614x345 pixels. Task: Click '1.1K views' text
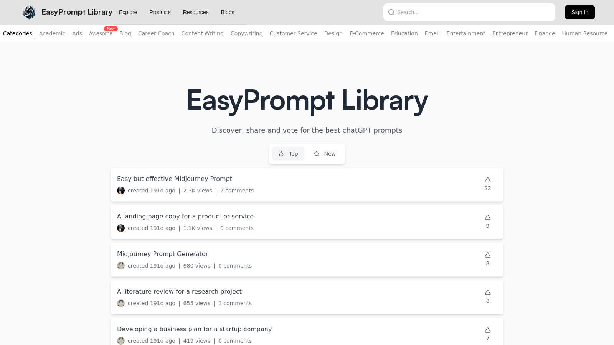198,228
